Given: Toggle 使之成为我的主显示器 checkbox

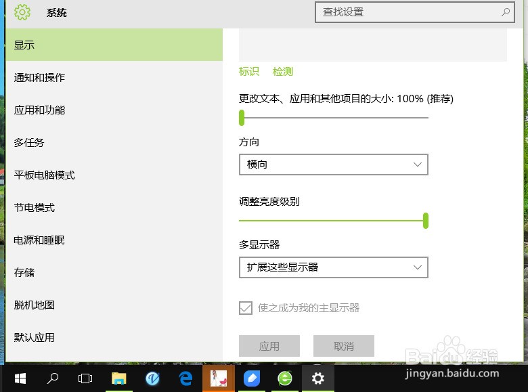Looking at the screenshot, I should pos(246,308).
